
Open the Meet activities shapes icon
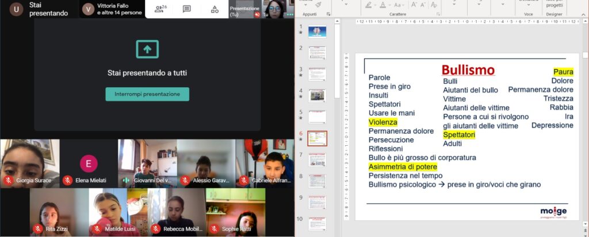point(215,9)
